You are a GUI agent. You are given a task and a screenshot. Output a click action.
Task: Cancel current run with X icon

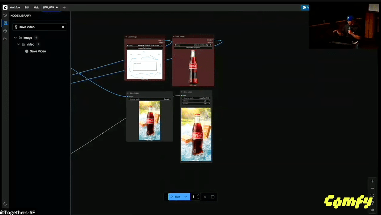tap(205, 197)
